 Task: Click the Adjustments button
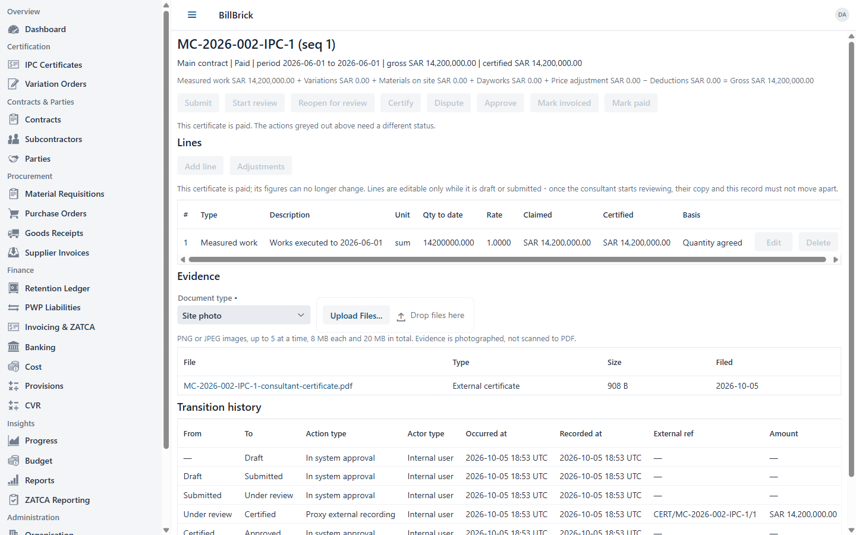pos(260,166)
